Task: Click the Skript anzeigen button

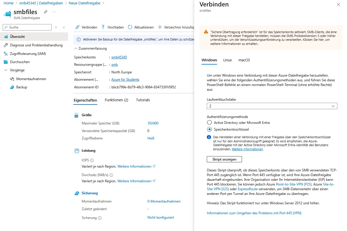Action: tap(224, 159)
